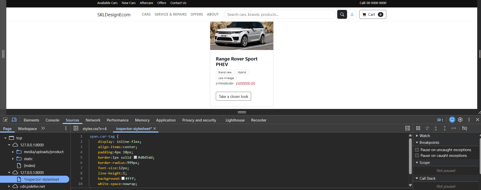Open the Cart button

pyautogui.click(x=373, y=14)
